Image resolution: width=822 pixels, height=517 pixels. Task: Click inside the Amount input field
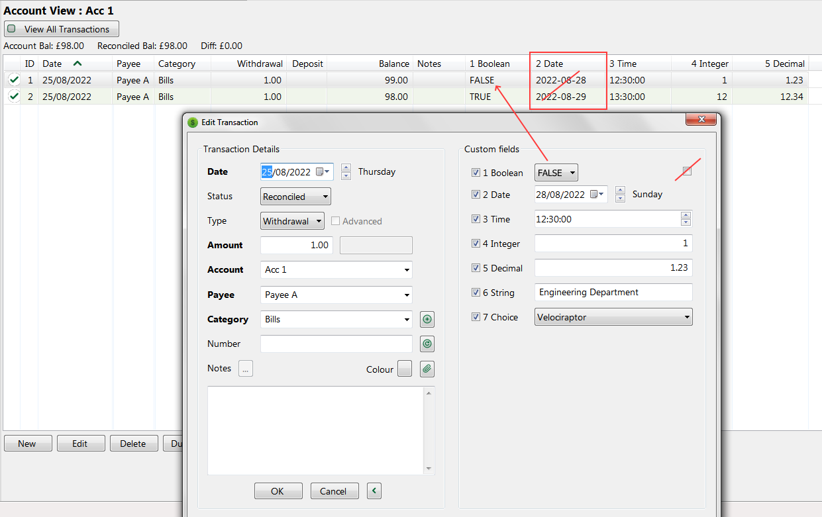tap(296, 245)
